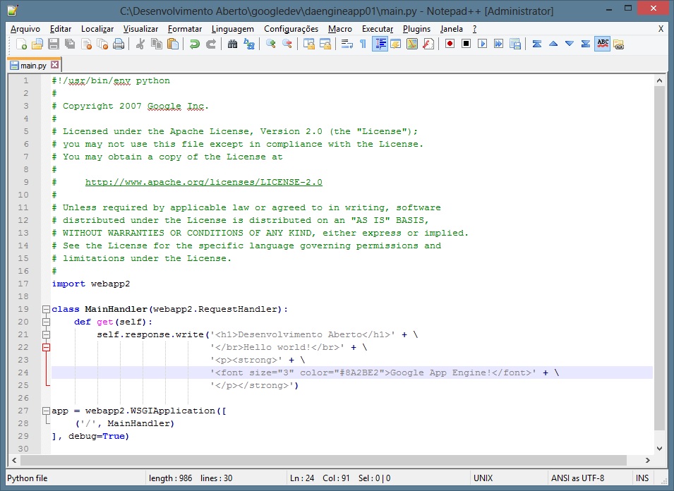Screen dimensions: 674x491
Task: Start macro recording with the red dot icon
Action: coord(450,44)
